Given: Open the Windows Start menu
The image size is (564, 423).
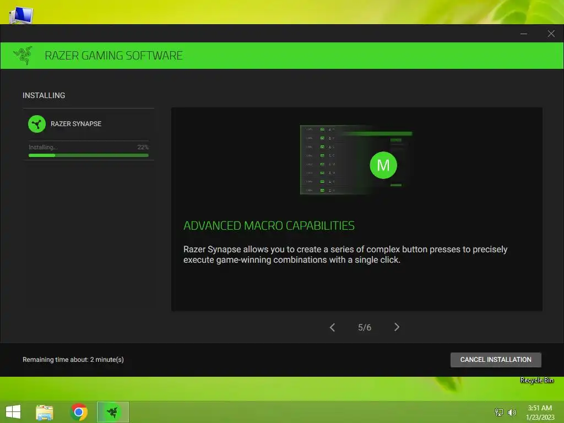Looking at the screenshot, I should [x=13, y=412].
